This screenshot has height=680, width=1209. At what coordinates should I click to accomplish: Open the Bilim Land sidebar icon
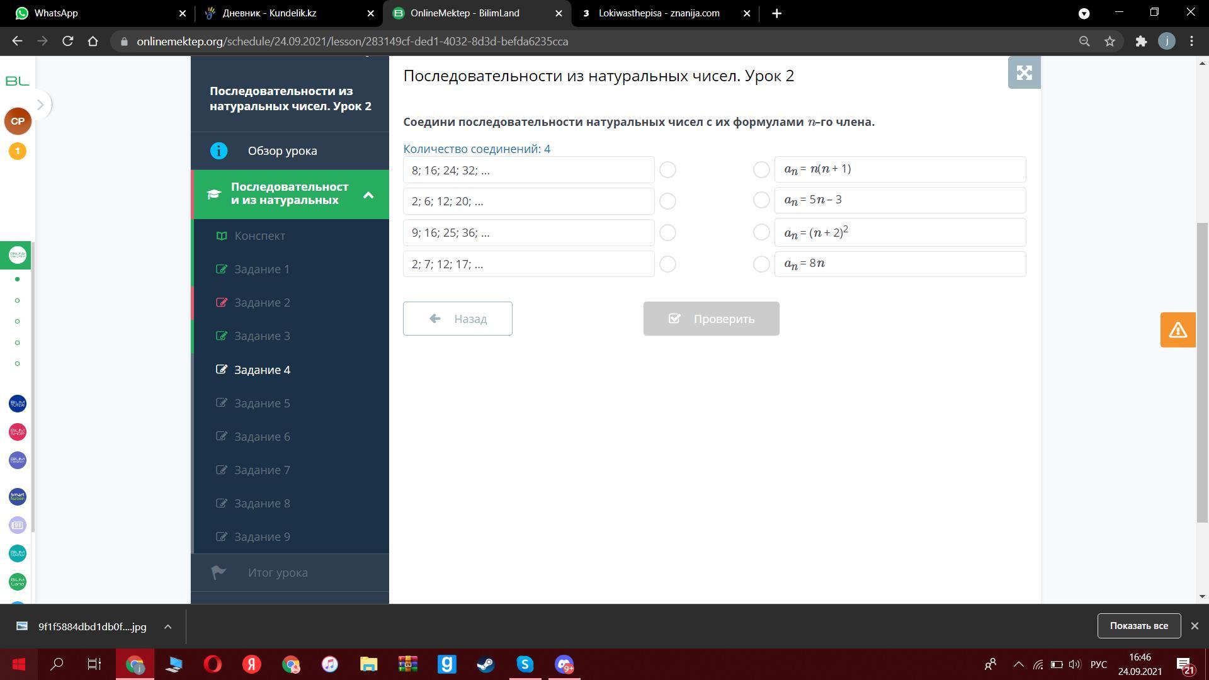point(18,581)
